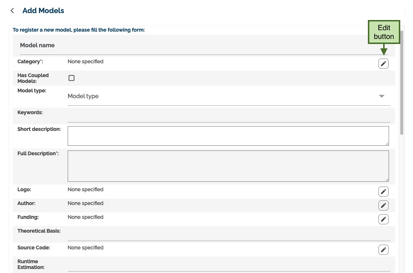Expand the Model type dropdown
Screen dimensions: 413x273
click(x=229, y=96)
